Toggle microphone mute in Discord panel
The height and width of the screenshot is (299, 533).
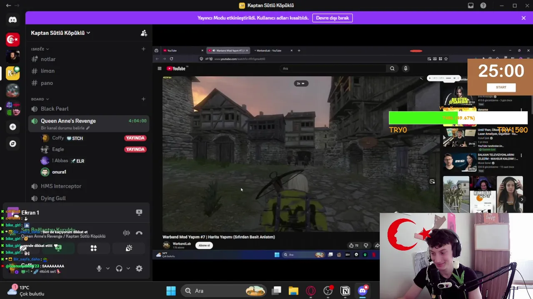click(x=99, y=268)
